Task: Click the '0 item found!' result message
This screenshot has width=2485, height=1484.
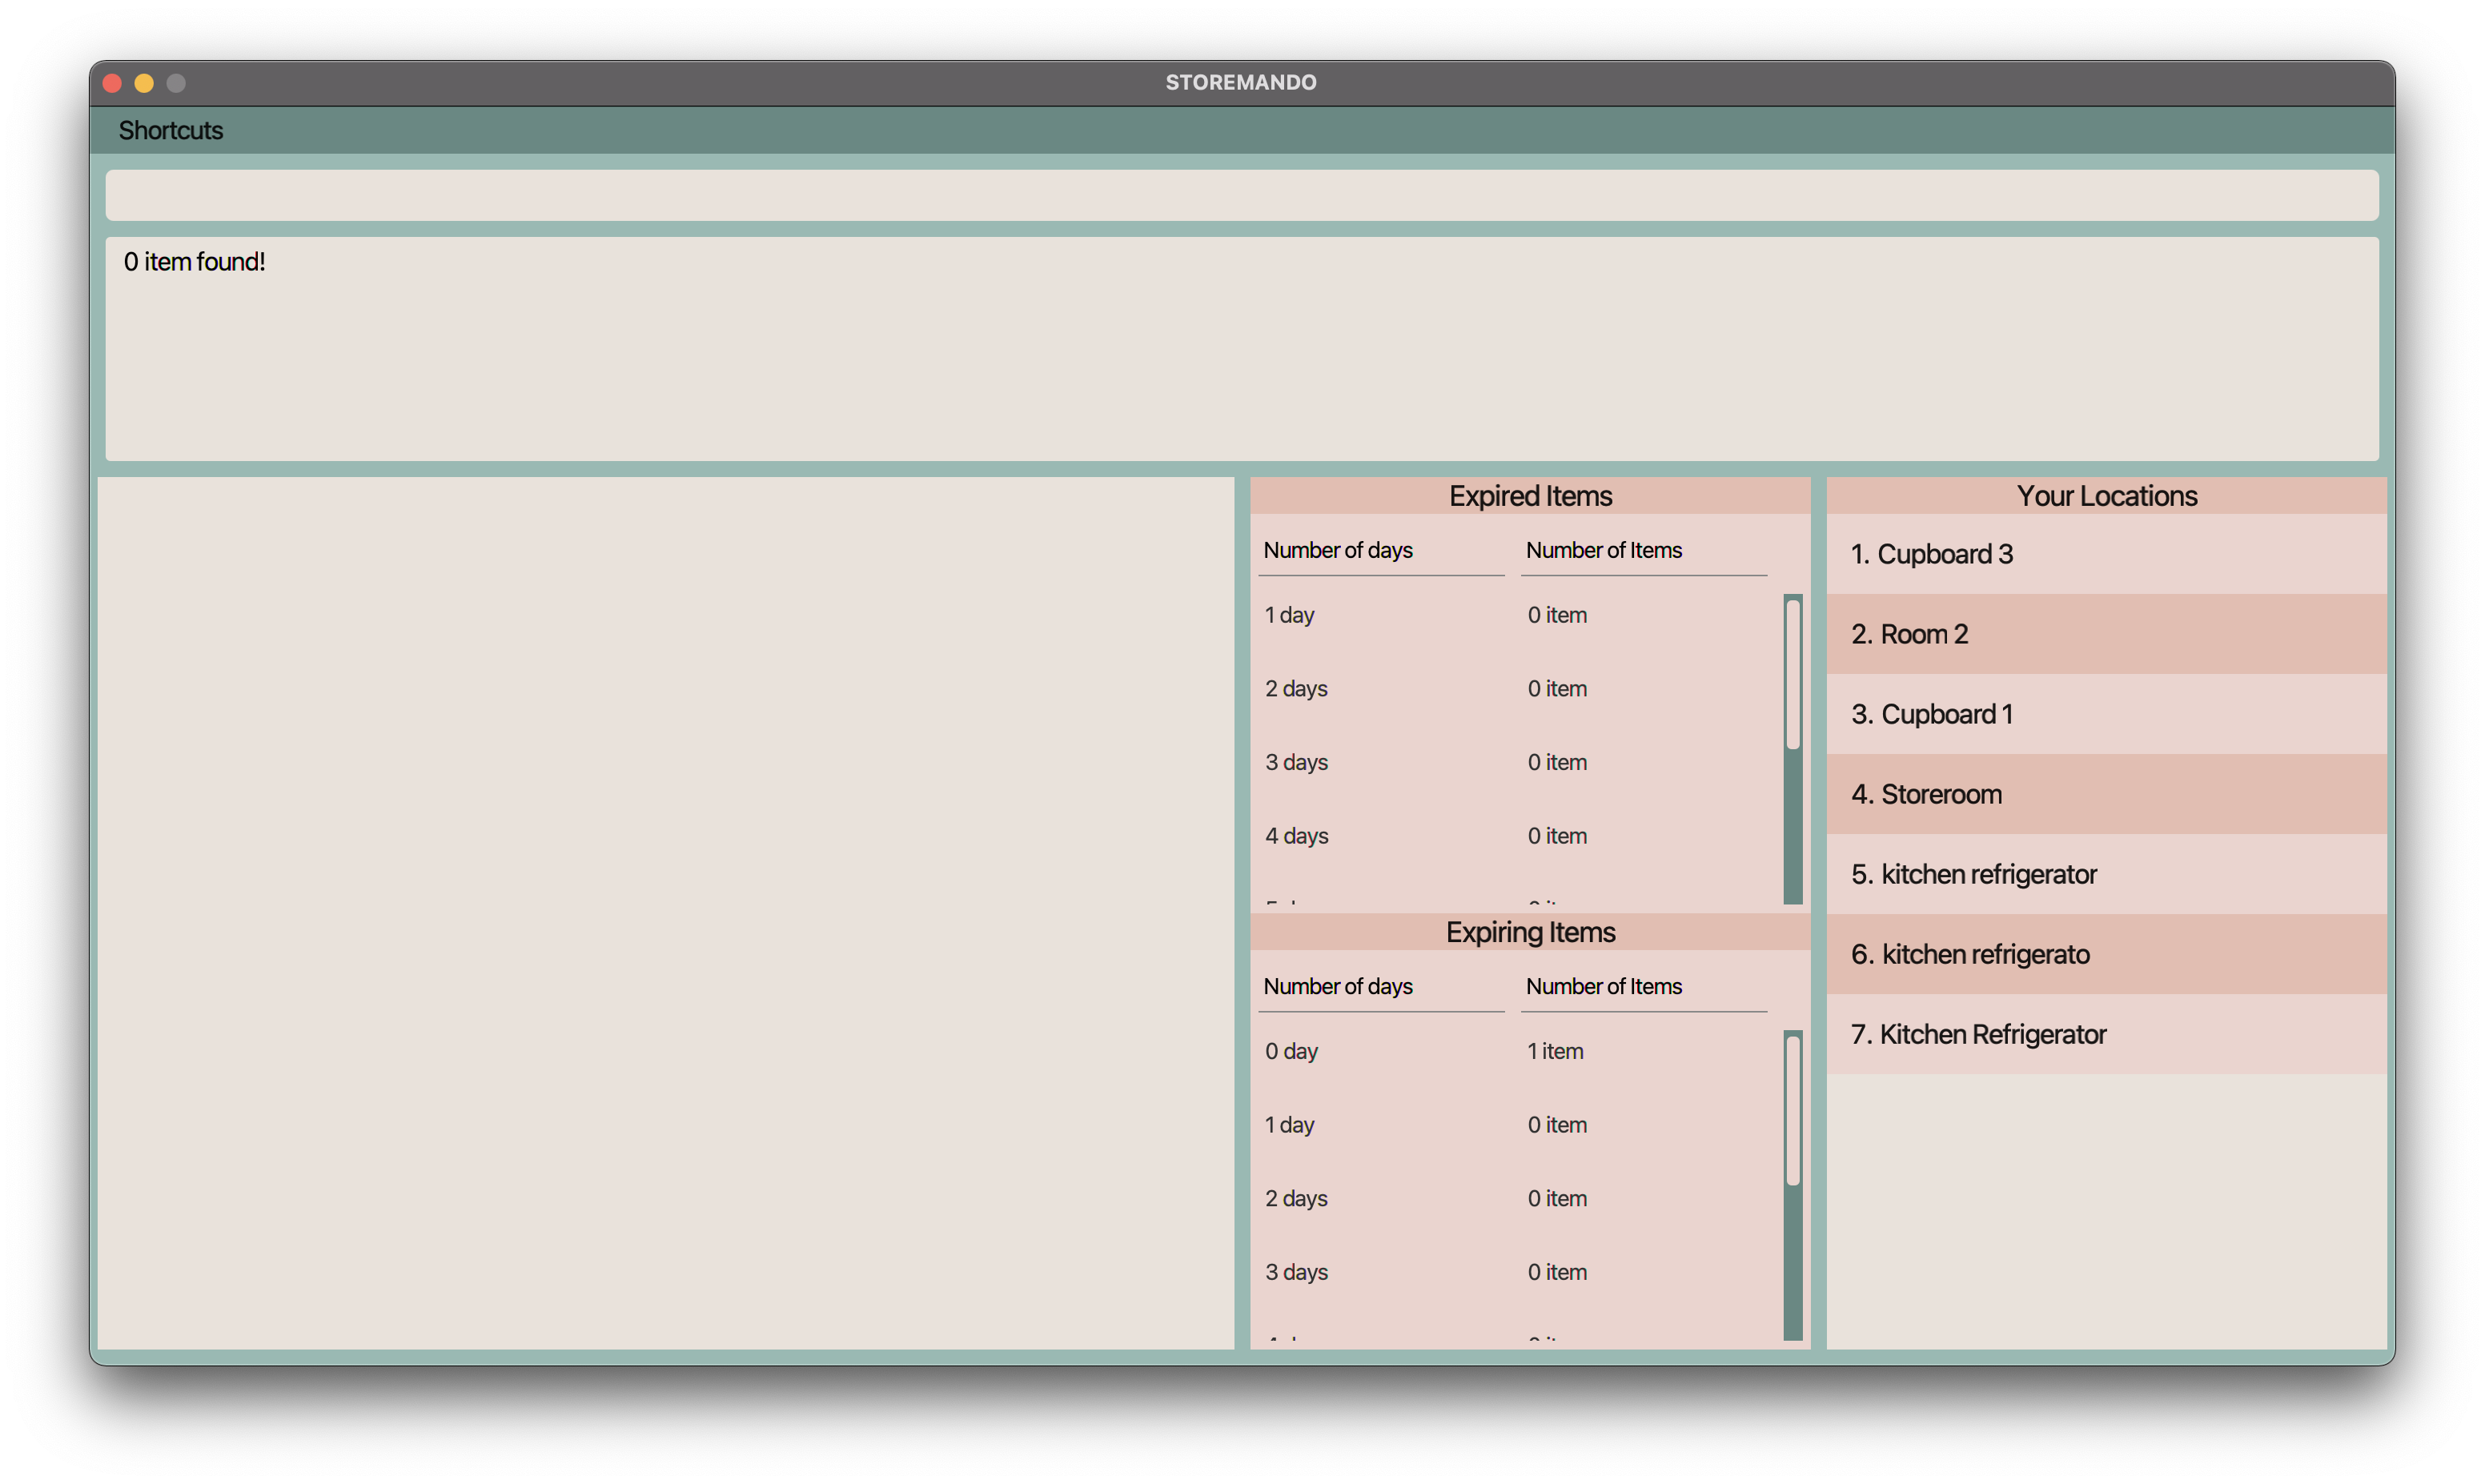Action: pyautogui.click(x=194, y=262)
